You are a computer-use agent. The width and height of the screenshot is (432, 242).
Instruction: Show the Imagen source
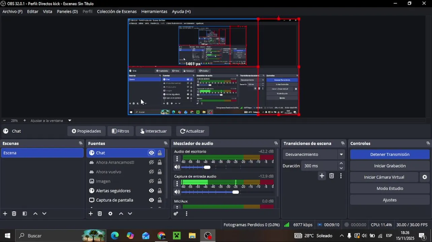coord(152,181)
